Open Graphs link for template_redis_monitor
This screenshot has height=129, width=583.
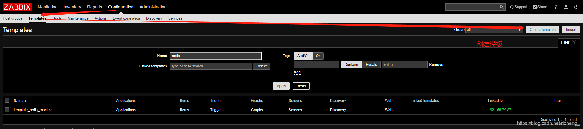[257, 110]
